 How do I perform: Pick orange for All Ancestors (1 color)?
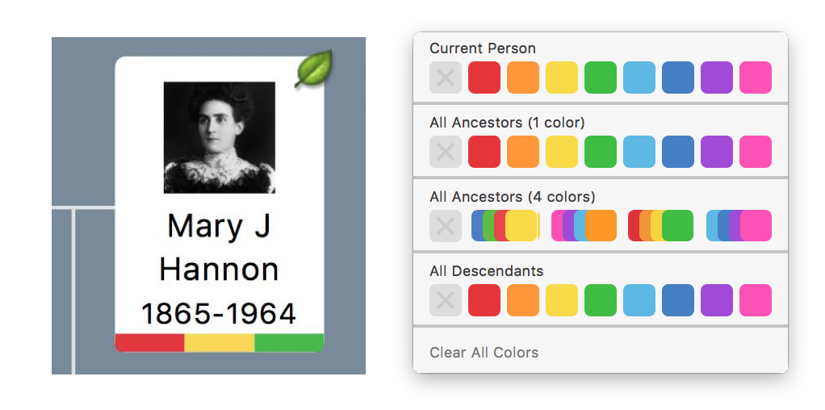[x=523, y=152]
